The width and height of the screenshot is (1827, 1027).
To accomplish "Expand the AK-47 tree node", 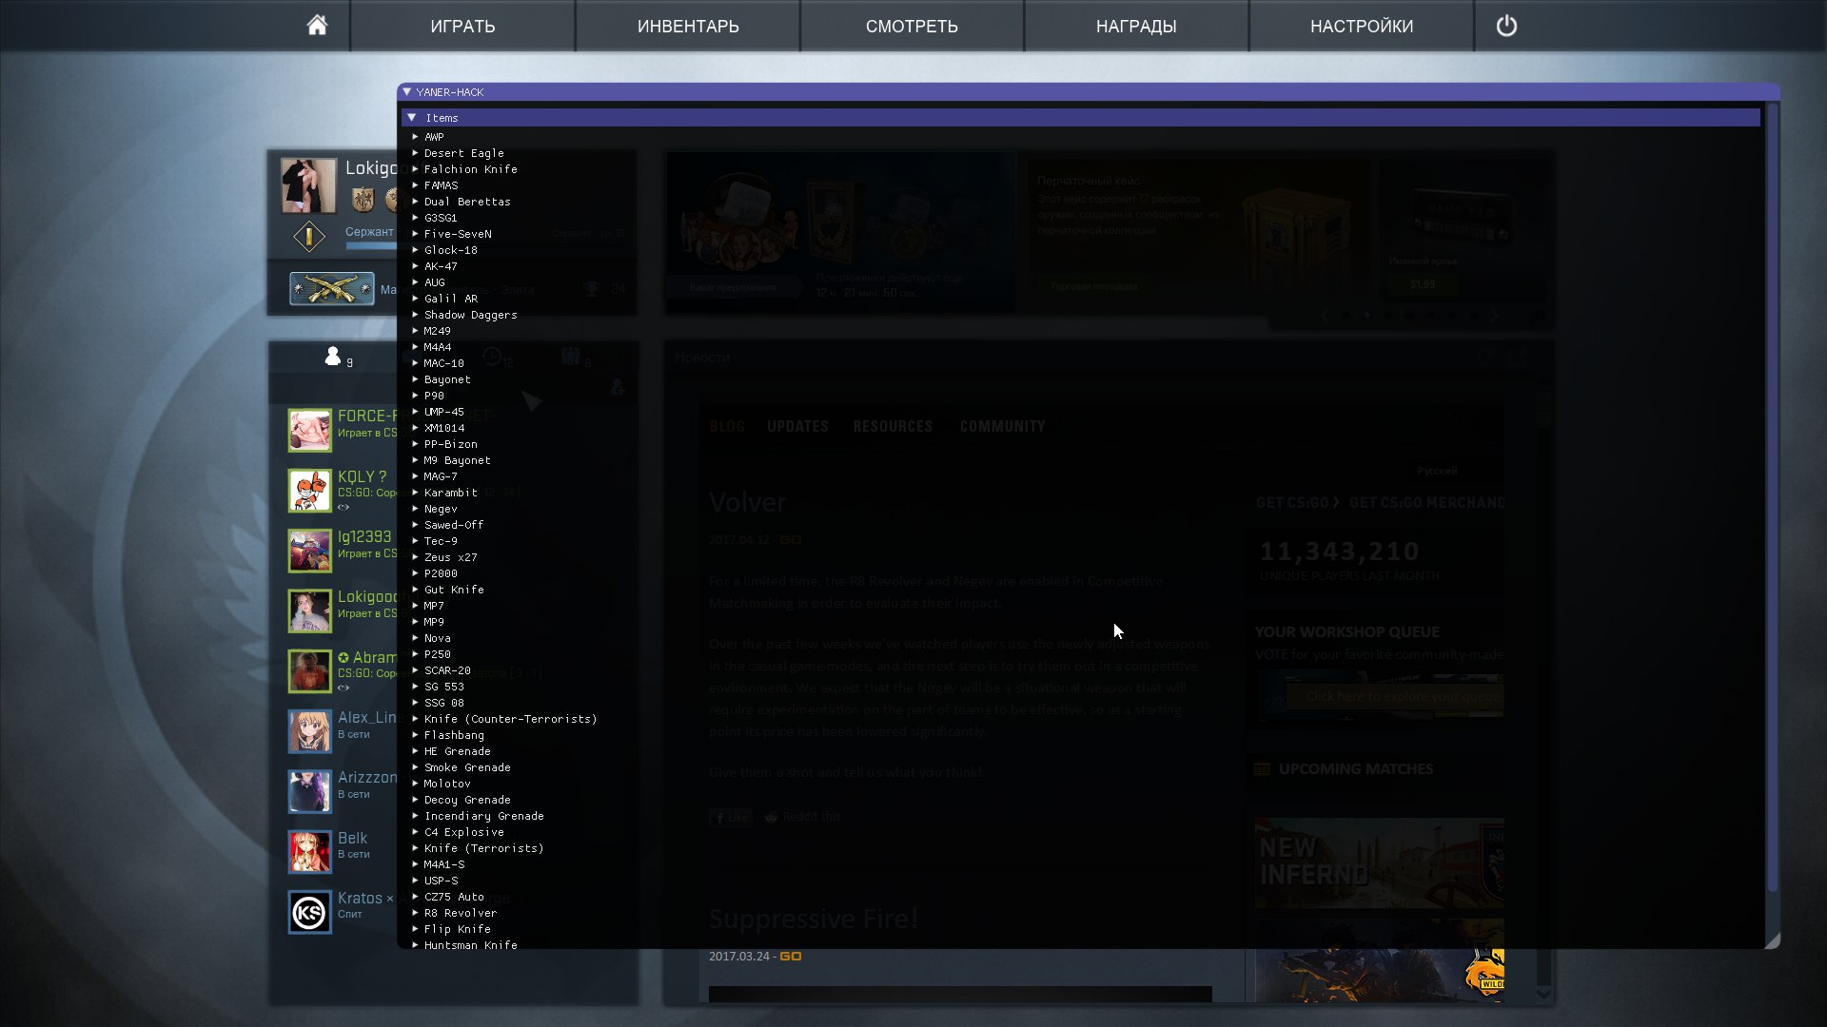I will point(416,266).
